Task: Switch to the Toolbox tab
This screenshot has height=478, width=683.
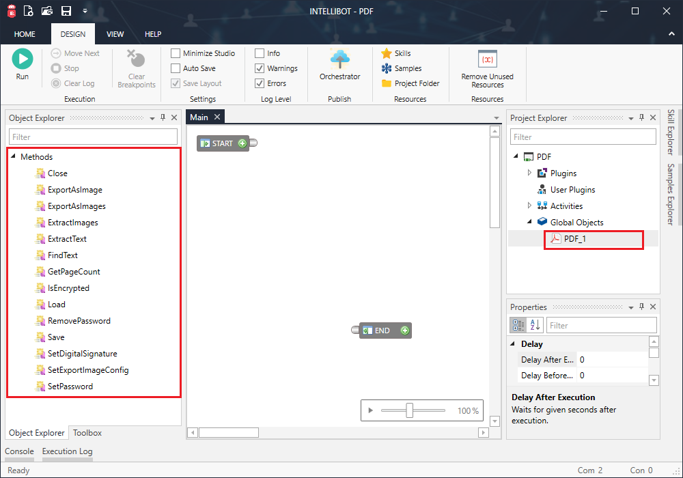Action: tap(87, 433)
